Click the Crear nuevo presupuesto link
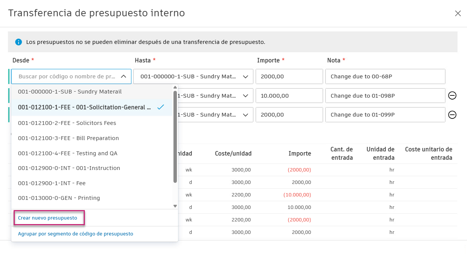The height and width of the screenshot is (254, 467). point(49,218)
